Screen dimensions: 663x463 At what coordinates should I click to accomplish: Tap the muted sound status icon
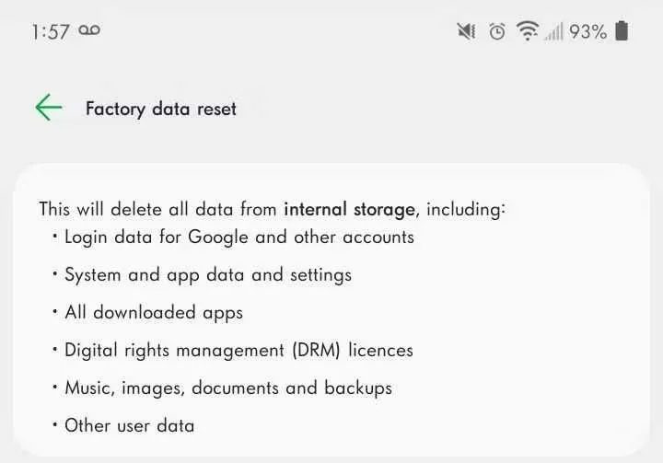tap(466, 31)
